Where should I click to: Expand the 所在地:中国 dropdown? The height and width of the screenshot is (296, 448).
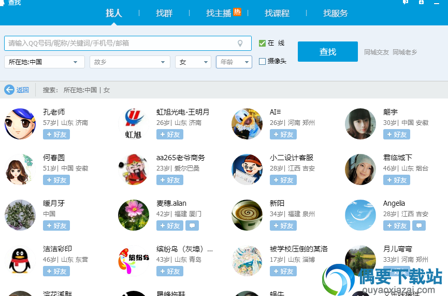click(45, 62)
